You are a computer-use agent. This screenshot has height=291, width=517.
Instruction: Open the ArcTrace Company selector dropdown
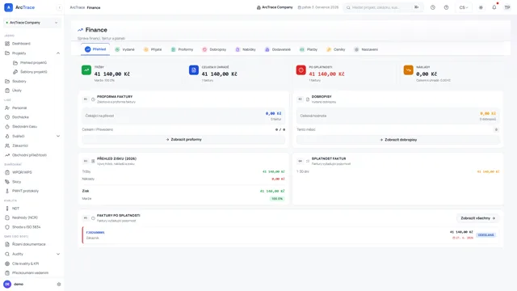32,23
